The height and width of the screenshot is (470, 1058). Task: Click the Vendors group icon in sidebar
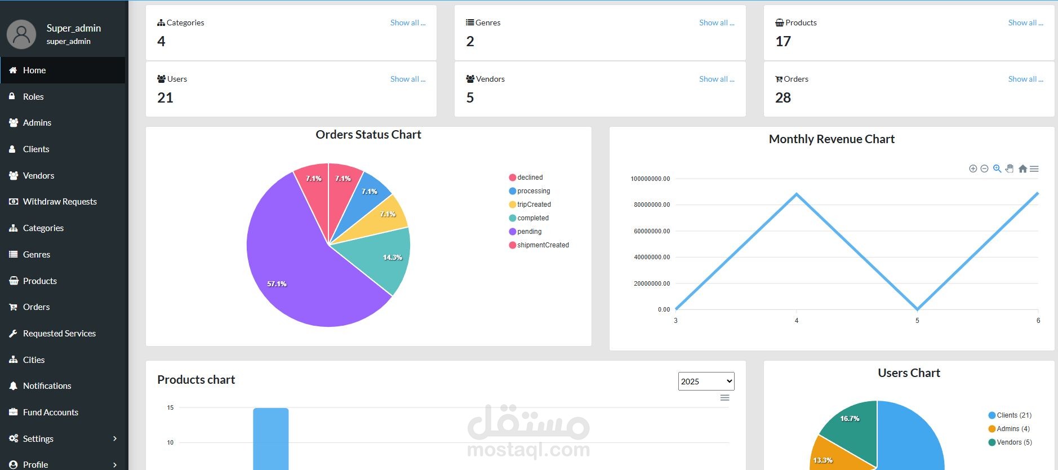point(14,176)
